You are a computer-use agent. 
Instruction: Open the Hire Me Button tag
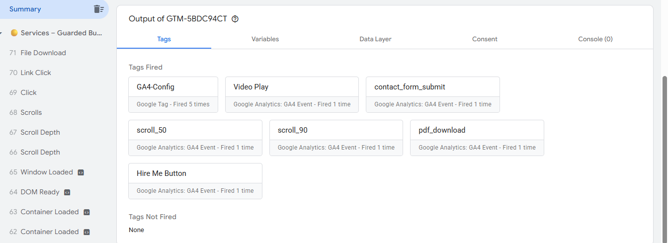tap(195, 181)
